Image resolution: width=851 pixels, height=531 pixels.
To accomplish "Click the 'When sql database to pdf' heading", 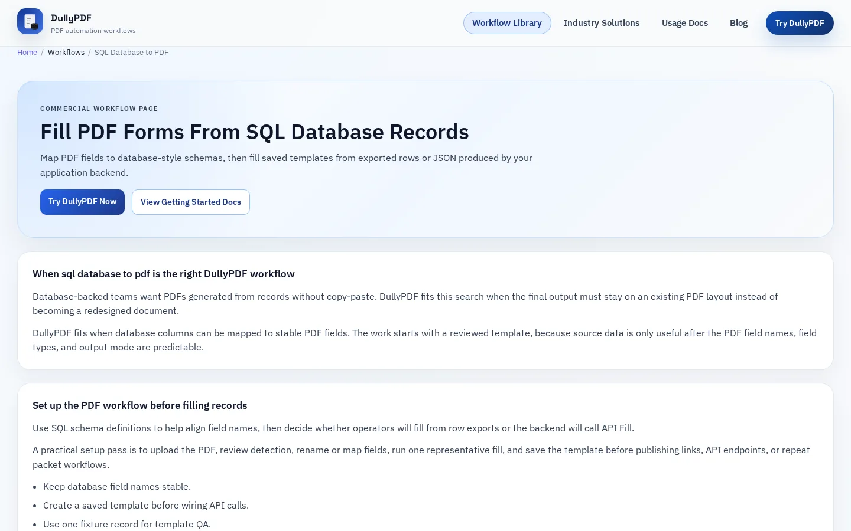I will [164, 274].
